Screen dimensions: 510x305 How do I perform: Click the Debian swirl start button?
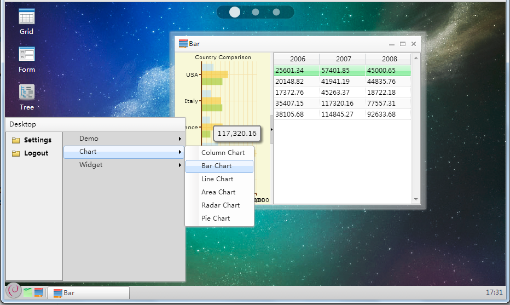coord(14,290)
